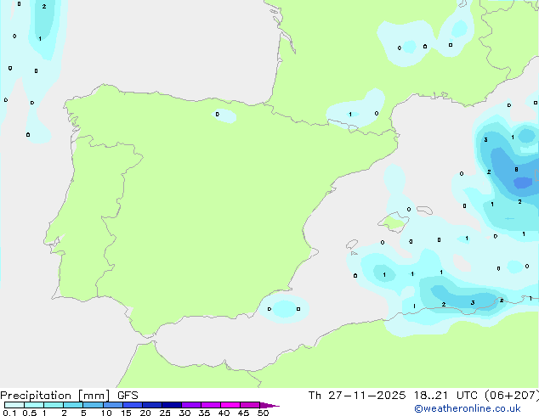Pick the 10–15 mm legend color swatch
539x416 pixels.
point(113,405)
